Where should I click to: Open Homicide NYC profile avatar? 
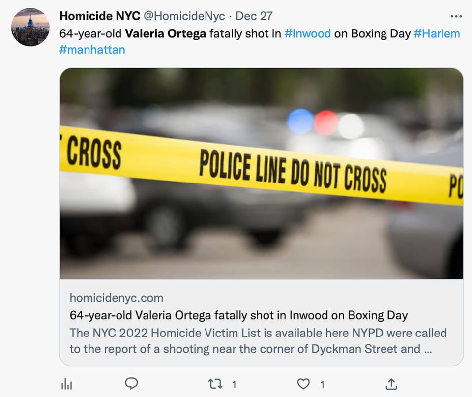click(30, 27)
